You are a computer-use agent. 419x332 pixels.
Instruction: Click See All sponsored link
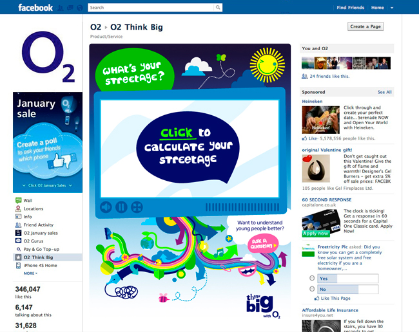385,92
